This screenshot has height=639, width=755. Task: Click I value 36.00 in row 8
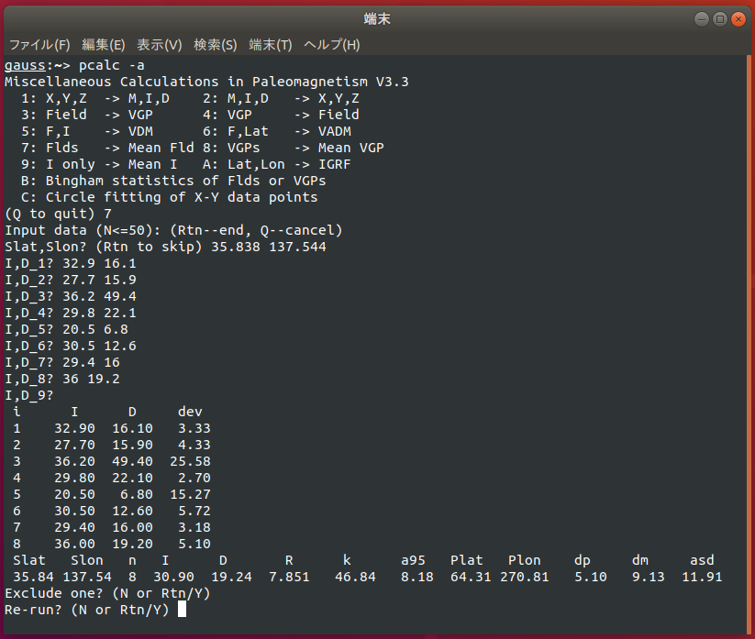coord(74,544)
